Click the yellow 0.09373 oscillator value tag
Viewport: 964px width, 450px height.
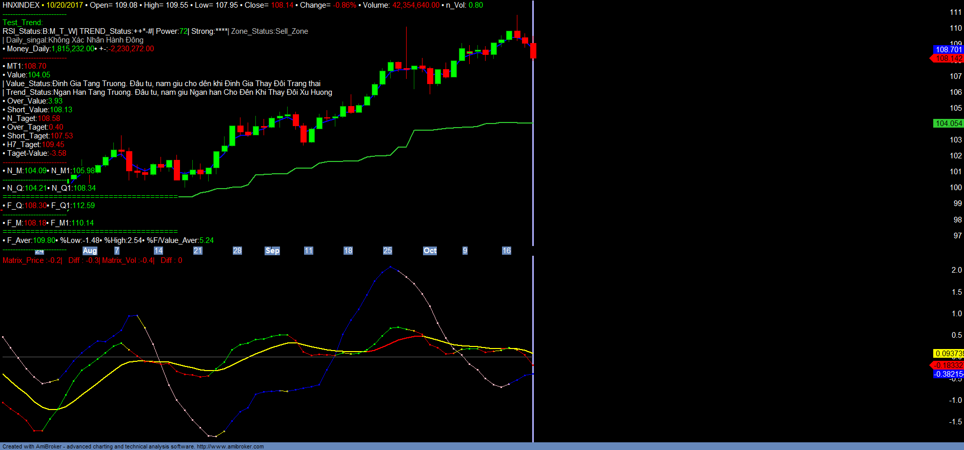tap(948, 354)
